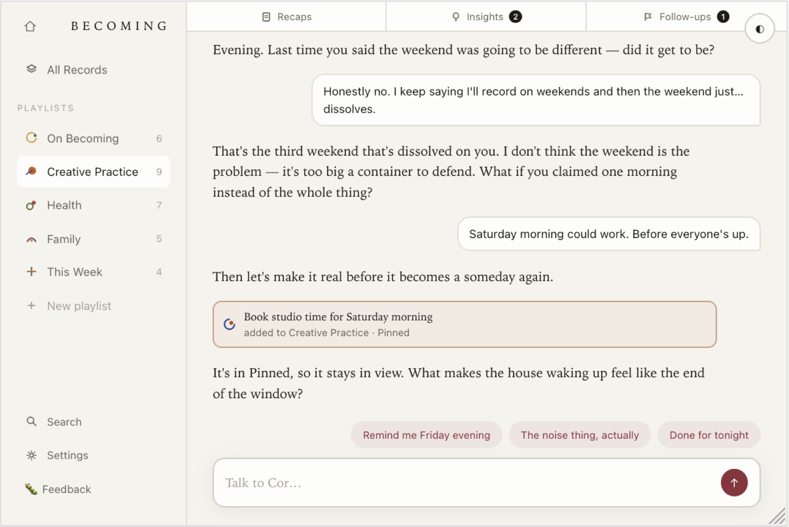789x527 pixels.
Task: Open the This Week playlist label
Action: (x=74, y=272)
